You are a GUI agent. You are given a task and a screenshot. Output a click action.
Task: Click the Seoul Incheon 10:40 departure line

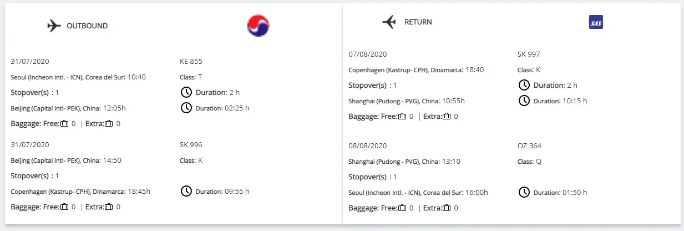78,77
